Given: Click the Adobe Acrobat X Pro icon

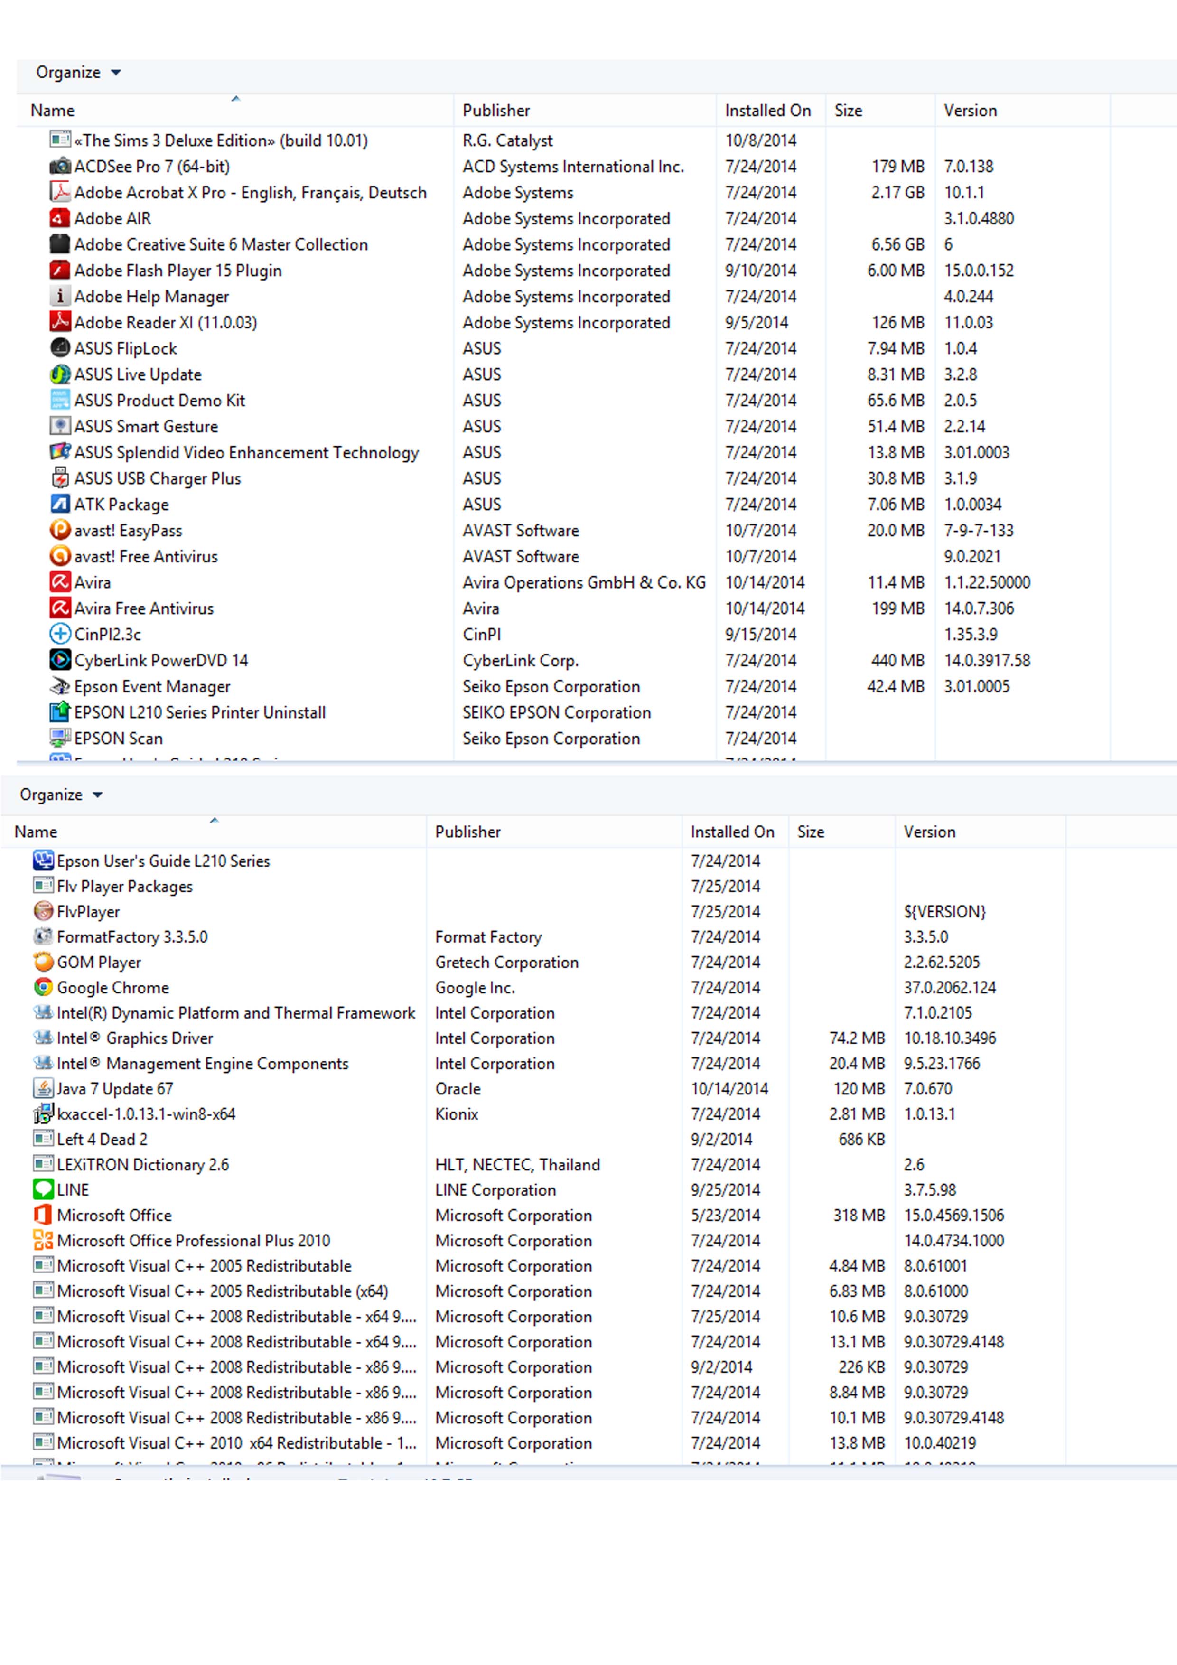Looking at the screenshot, I should point(59,192).
